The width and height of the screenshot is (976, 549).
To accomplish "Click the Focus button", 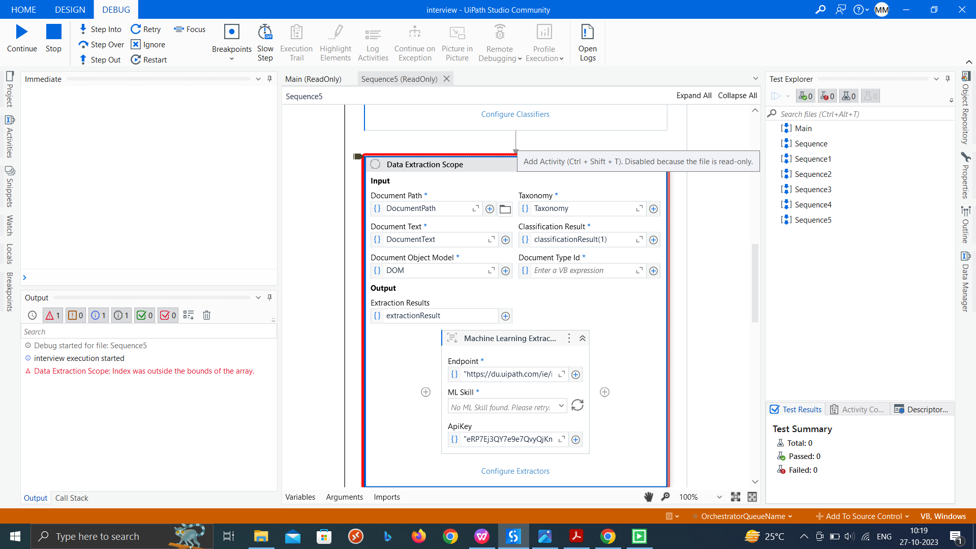I will [190, 29].
